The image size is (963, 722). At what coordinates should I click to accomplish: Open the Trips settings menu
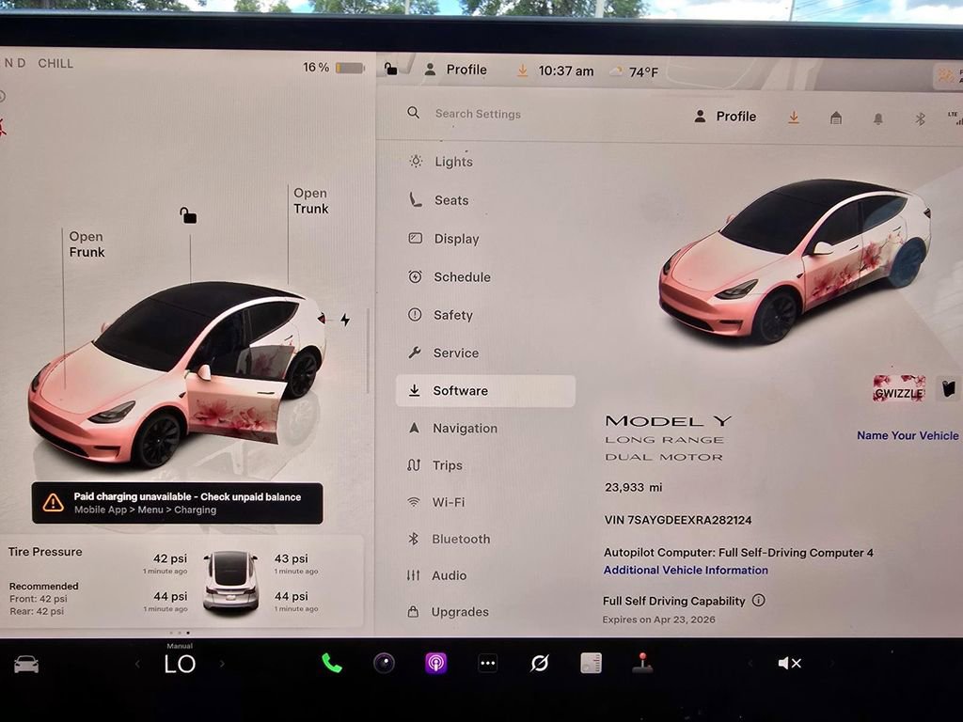click(x=434, y=465)
